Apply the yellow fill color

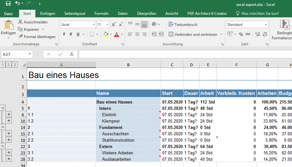click(x=106, y=34)
